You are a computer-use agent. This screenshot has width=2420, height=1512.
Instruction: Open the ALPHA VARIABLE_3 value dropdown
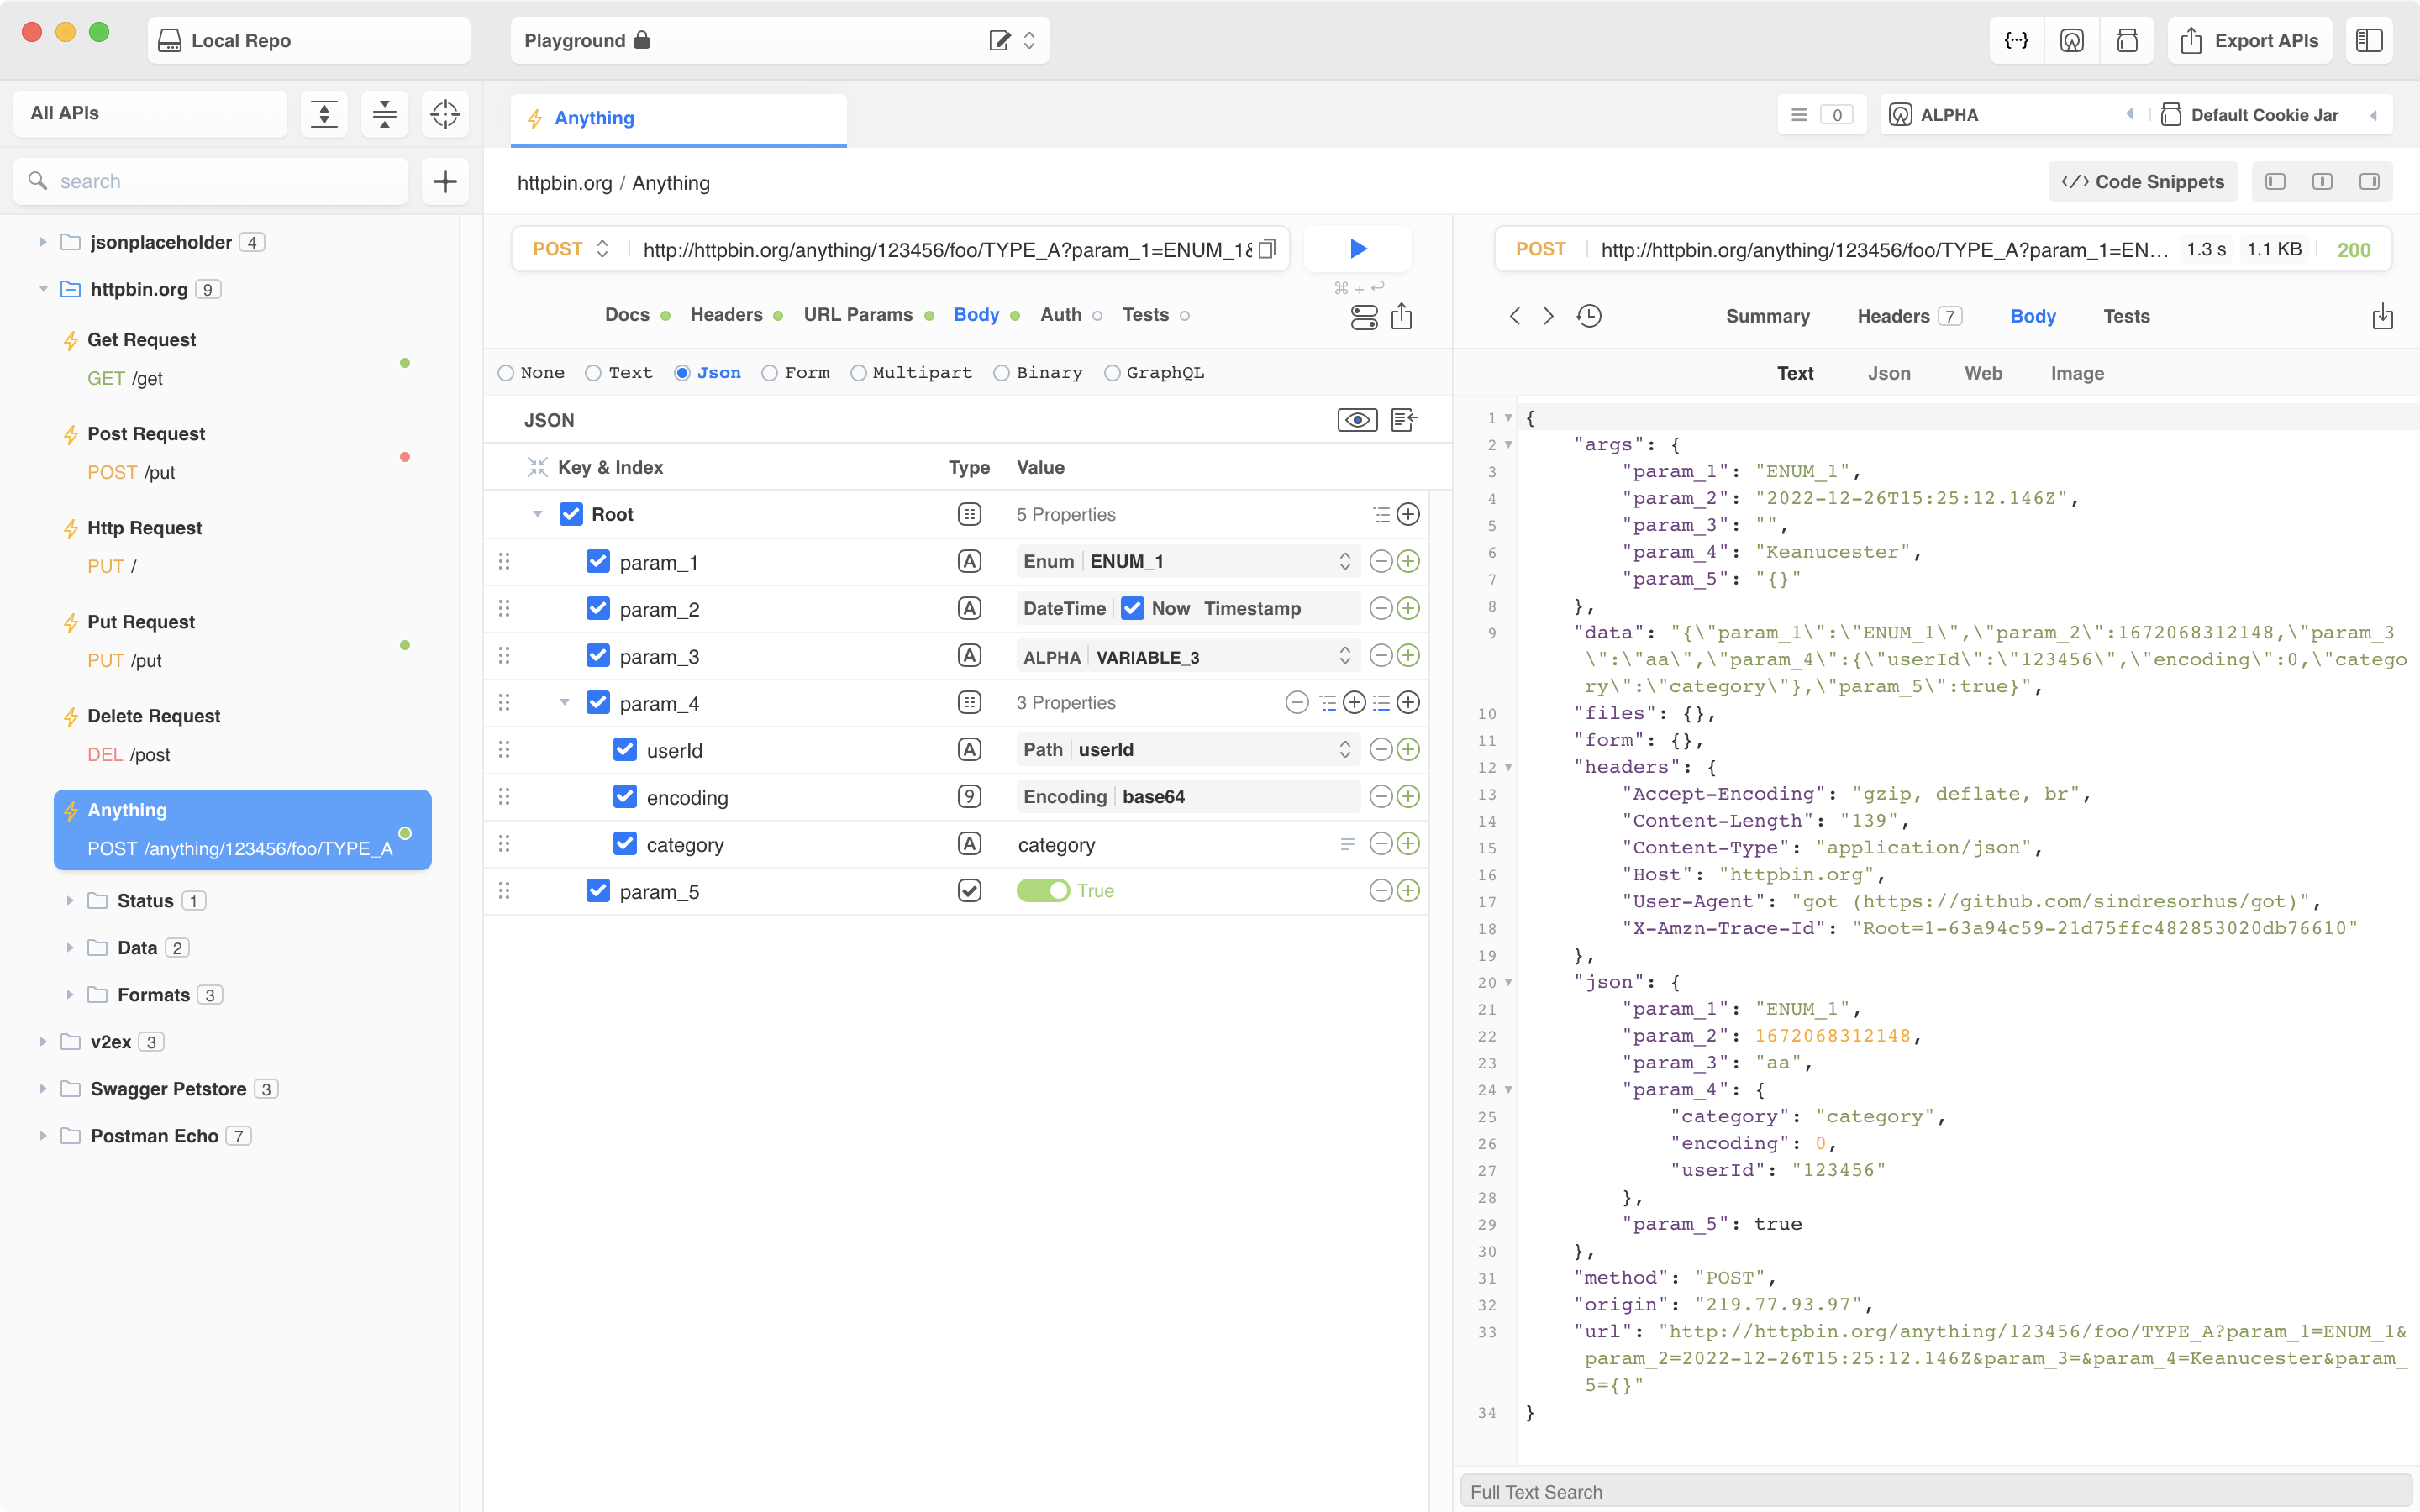coord(1188,656)
